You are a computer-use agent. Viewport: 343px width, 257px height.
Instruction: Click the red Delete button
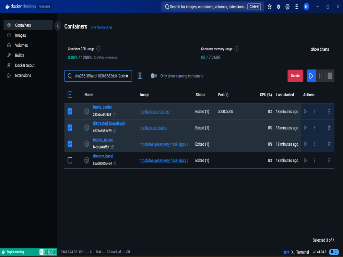coord(295,76)
